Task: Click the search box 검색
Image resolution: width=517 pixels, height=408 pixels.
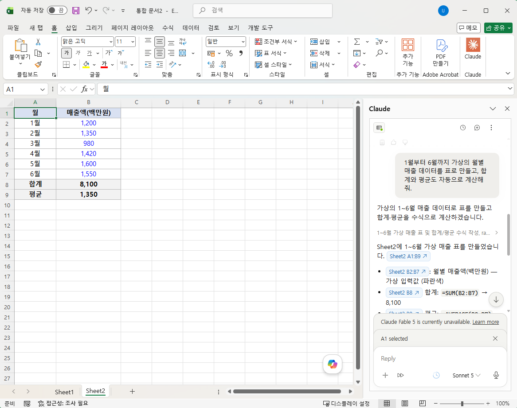Action: (x=262, y=11)
